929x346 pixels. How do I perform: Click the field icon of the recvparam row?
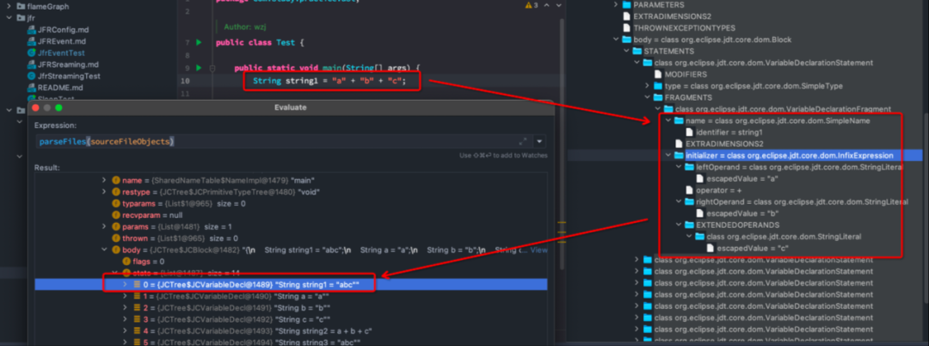coord(116,215)
